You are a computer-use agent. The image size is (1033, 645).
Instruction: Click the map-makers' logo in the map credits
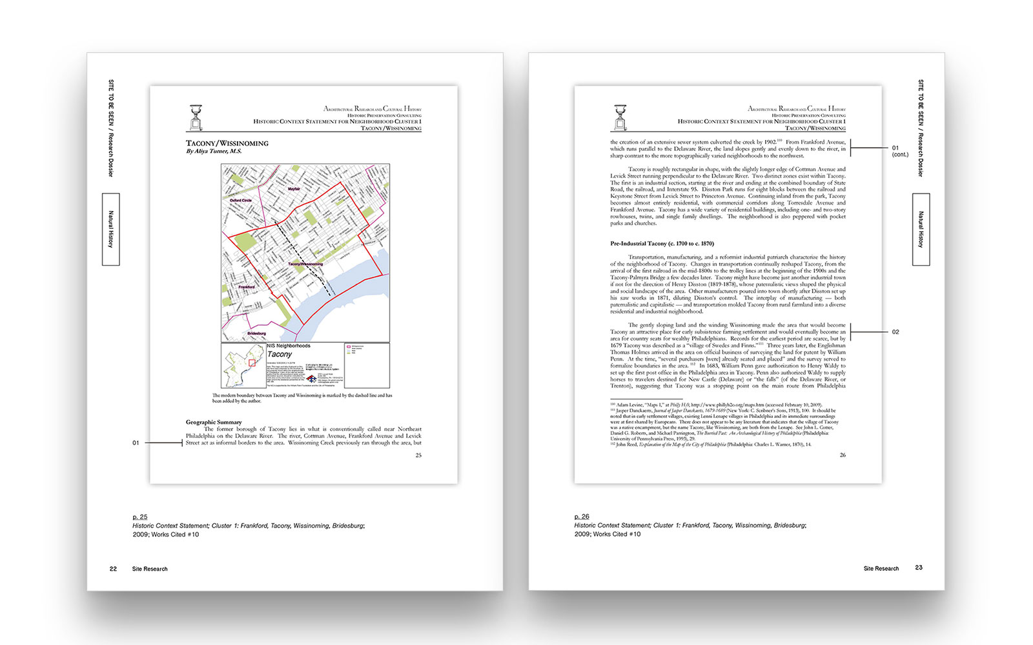click(311, 379)
